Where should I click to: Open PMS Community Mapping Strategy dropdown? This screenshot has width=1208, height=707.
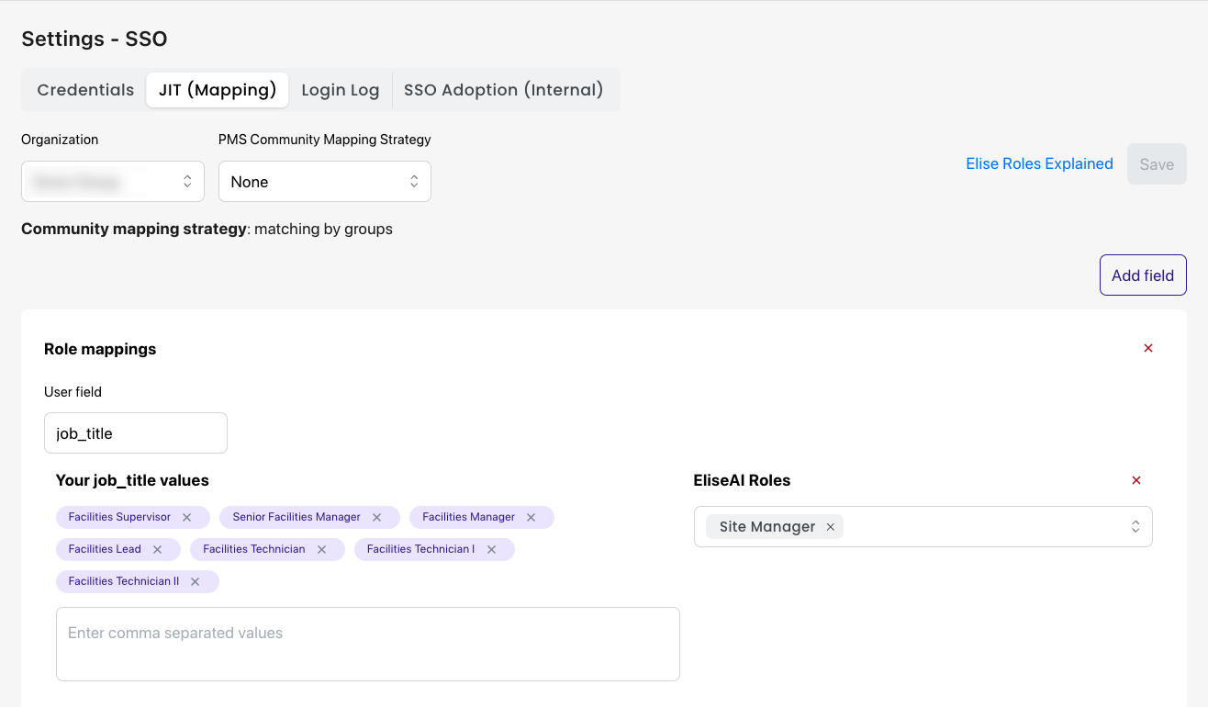325,182
